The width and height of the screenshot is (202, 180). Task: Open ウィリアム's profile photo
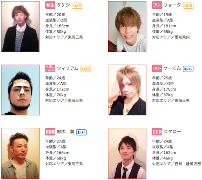20,90
